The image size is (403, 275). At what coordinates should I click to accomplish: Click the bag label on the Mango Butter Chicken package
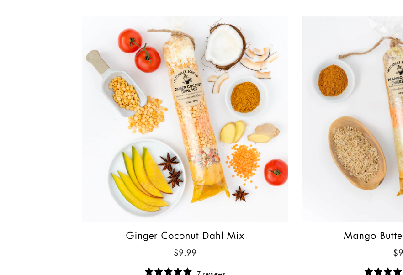394,79
